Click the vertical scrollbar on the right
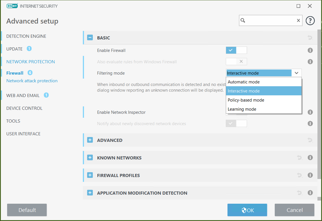 [319, 105]
